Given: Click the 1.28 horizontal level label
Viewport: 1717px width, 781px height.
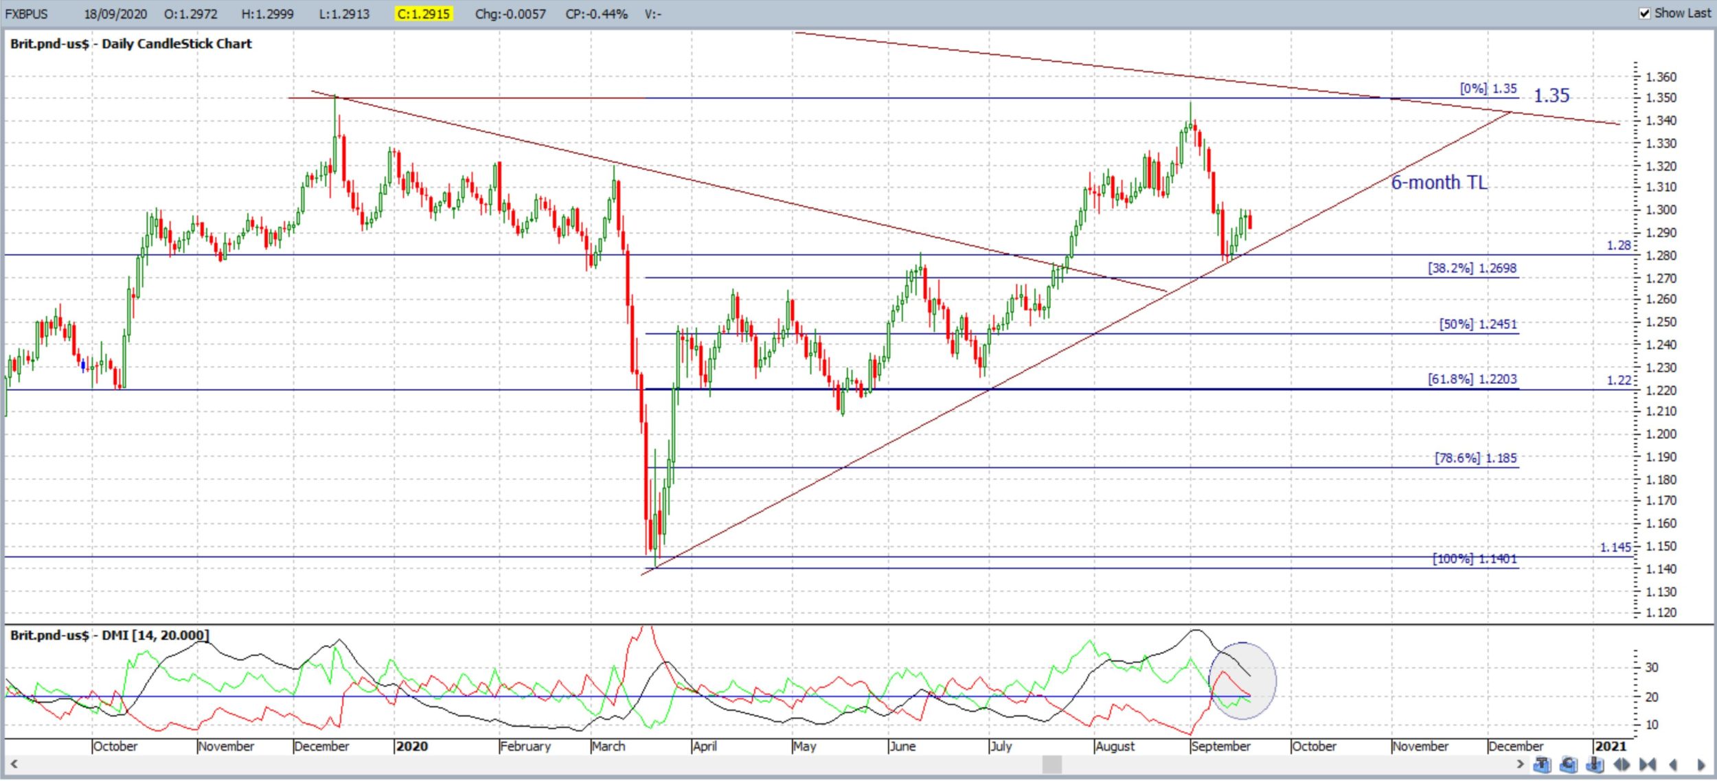Looking at the screenshot, I should point(1618,246).
